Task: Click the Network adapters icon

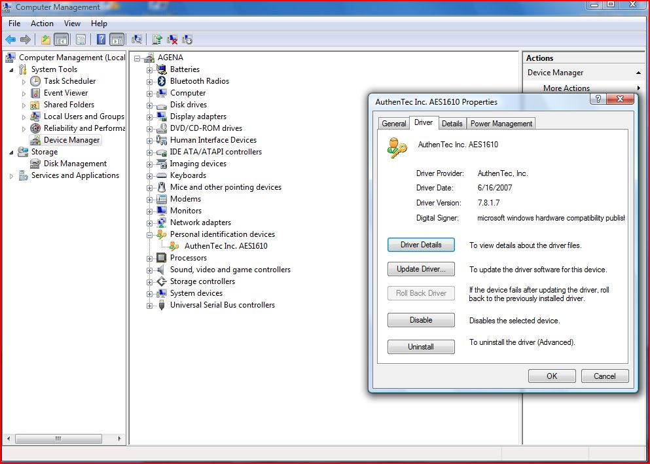Action: pyautogui.click(x=162, y=223)
